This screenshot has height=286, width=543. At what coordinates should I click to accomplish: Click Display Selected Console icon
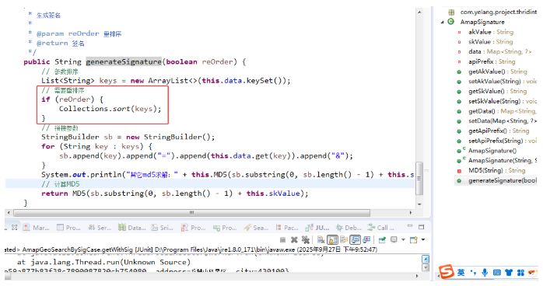394,239
